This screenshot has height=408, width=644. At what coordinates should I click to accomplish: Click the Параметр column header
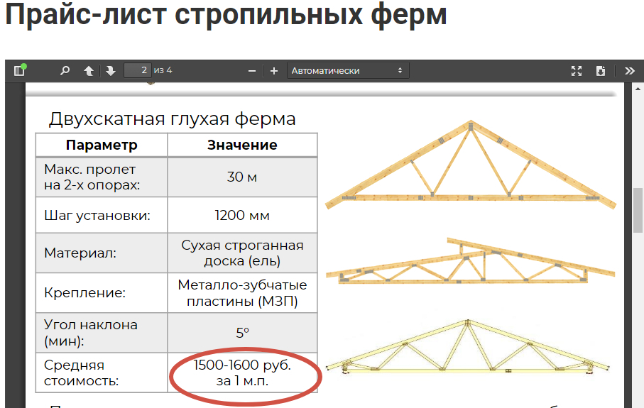tap(102, 145)
